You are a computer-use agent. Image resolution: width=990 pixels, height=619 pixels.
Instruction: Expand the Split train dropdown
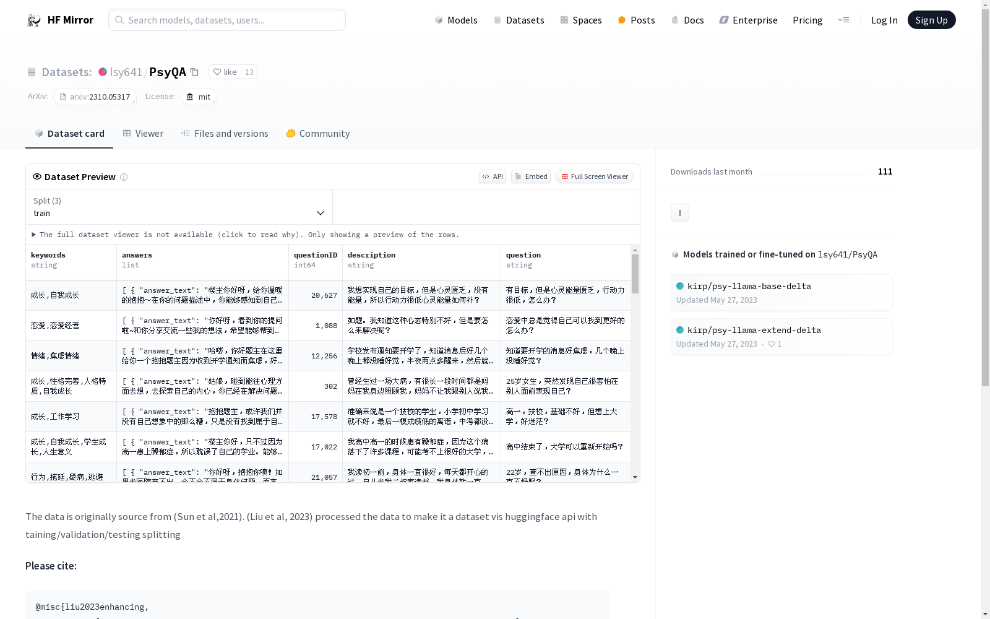coord(179,207)
